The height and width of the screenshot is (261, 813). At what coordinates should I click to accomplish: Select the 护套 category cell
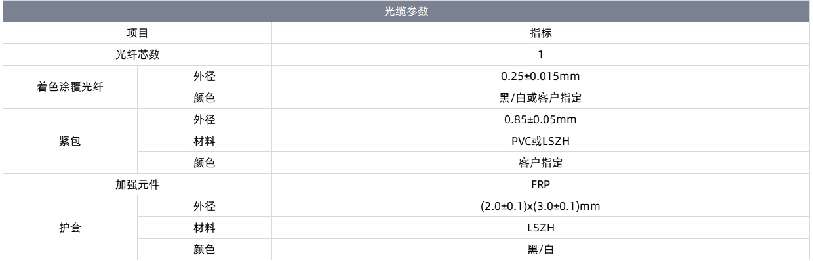(70, 228)
